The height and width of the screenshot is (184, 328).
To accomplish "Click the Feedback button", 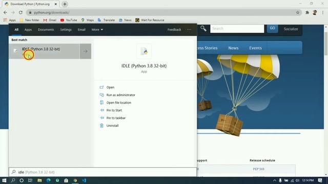I will tap(174, 30).
